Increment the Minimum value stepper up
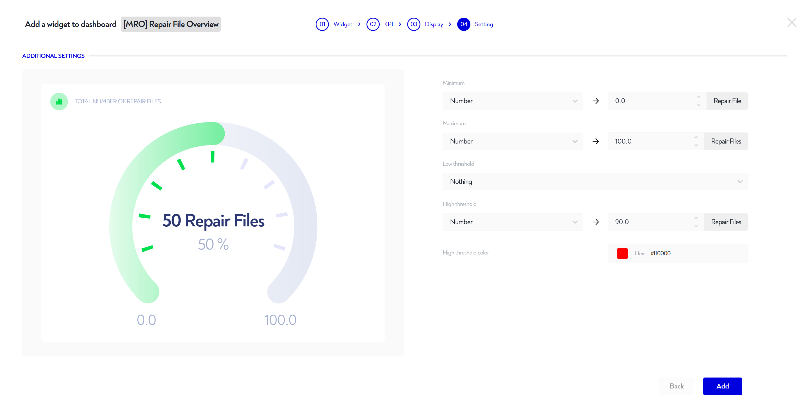The height and width of the screenshot is (400, 806). (698, 97)
